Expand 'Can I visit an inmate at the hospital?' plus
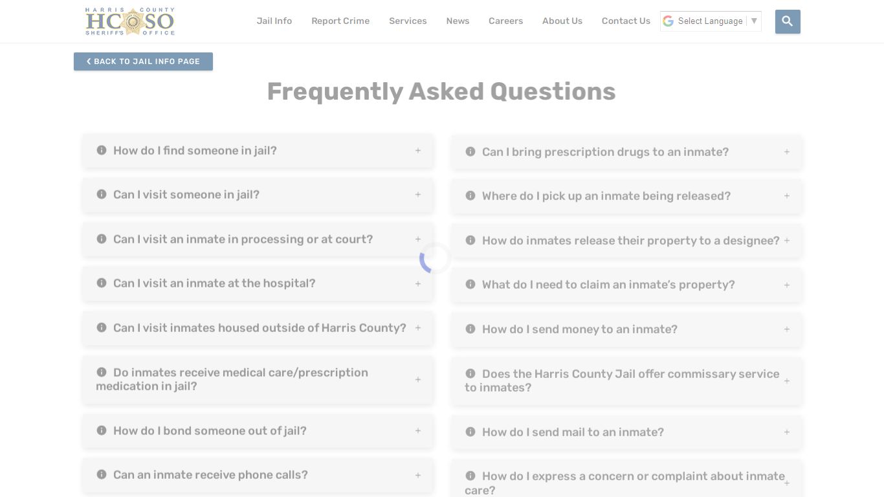The image size is (884, 497). 418,283
